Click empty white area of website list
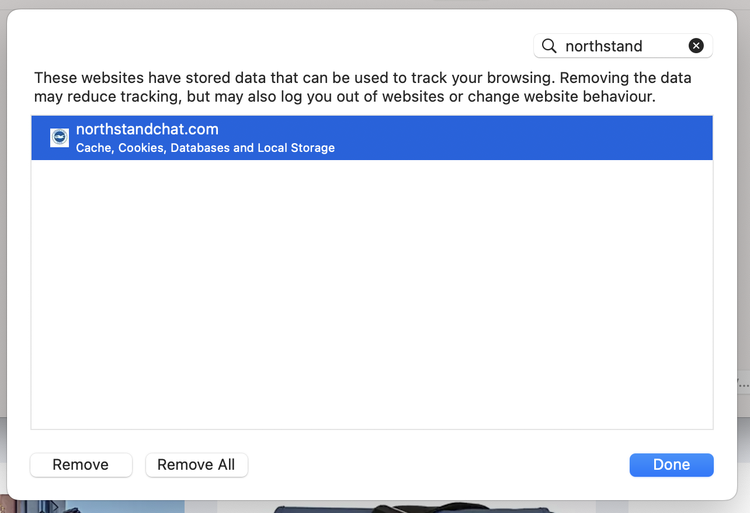This screenshot has width=750, height=513. [372, 294]
